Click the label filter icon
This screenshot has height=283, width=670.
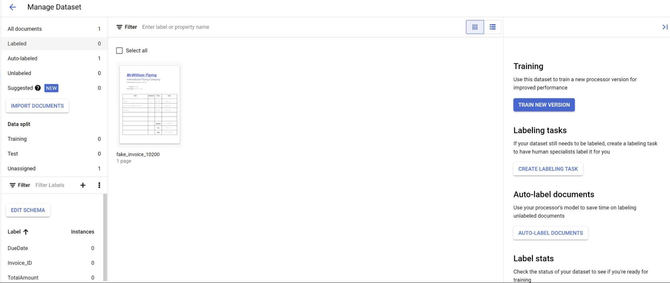[x=12, y=185]
